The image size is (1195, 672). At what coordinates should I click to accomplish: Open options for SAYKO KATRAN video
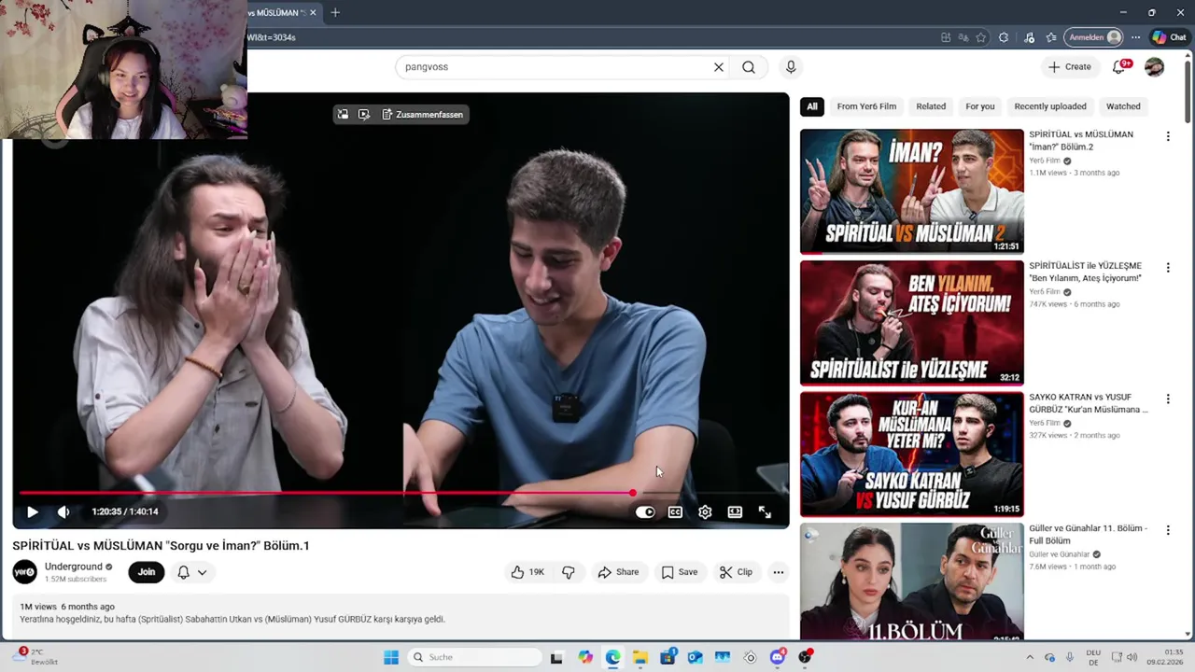coord(1168,399)
